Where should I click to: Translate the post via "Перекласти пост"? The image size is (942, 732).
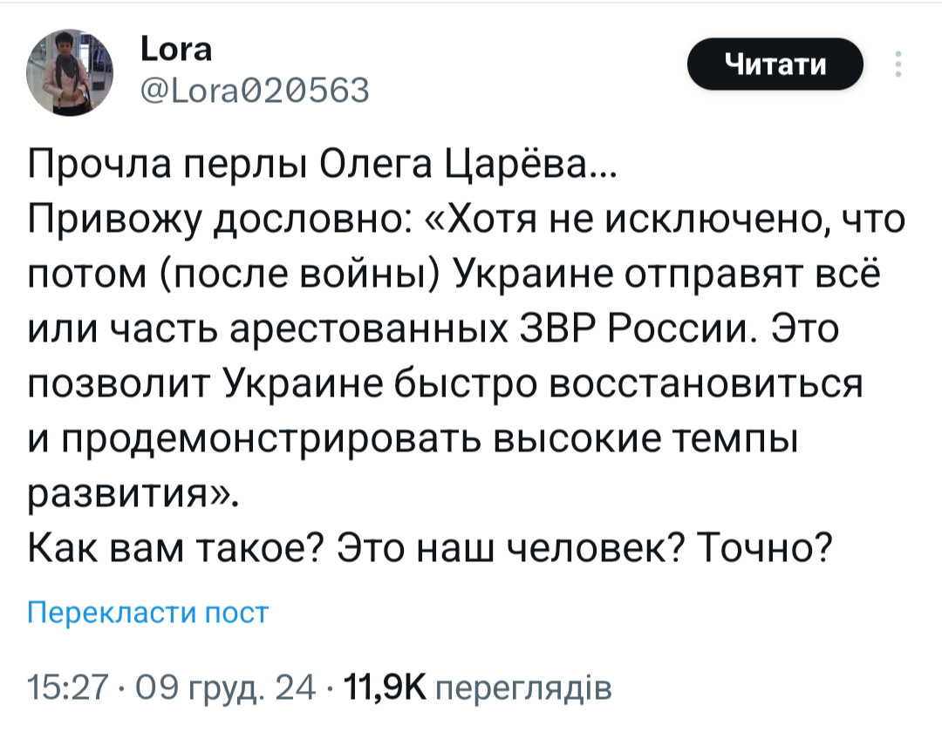tap(147, 613)
